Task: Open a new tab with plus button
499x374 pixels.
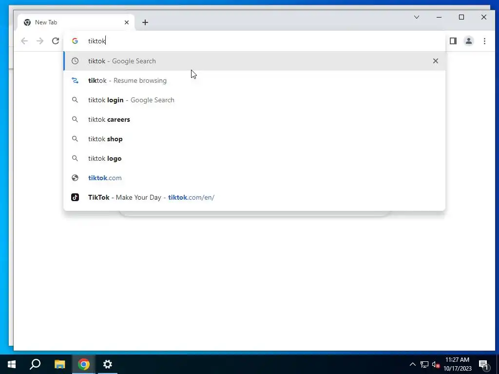Action: tap(145, 22)
